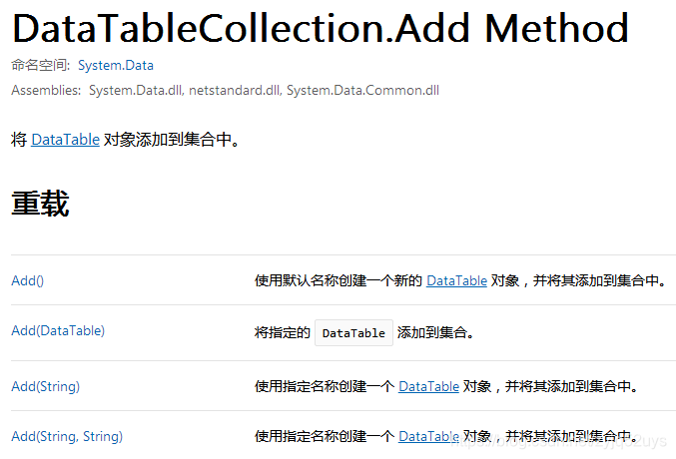676x459 pixels.
Task: Click the 命名空间 label
Action: pyautogui.click(x=41, y=66)
